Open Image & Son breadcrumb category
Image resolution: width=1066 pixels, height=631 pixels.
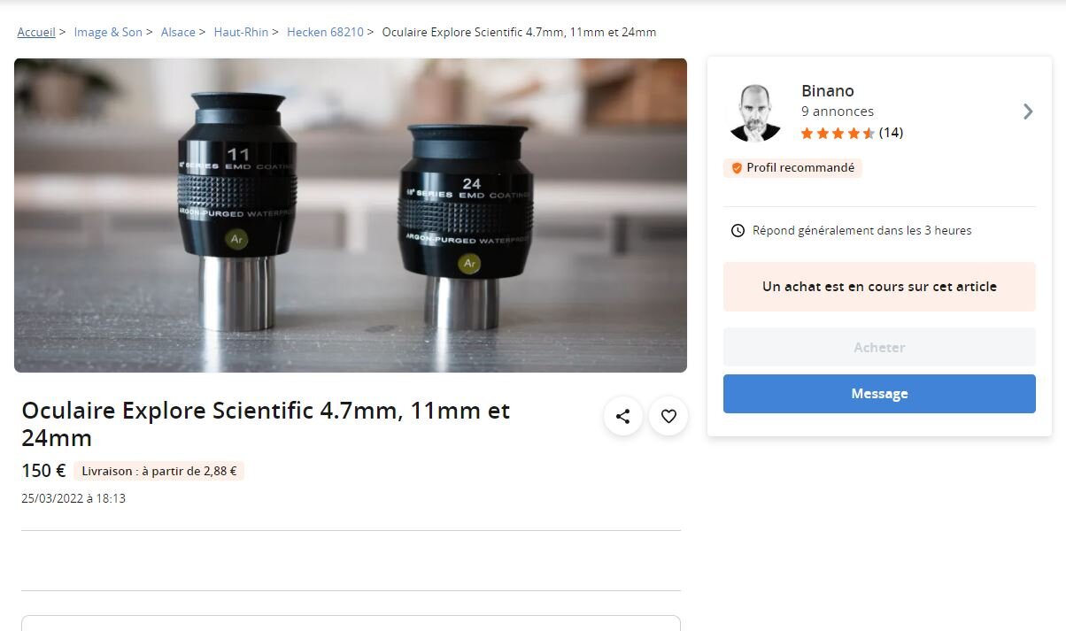tap(108, 32)
